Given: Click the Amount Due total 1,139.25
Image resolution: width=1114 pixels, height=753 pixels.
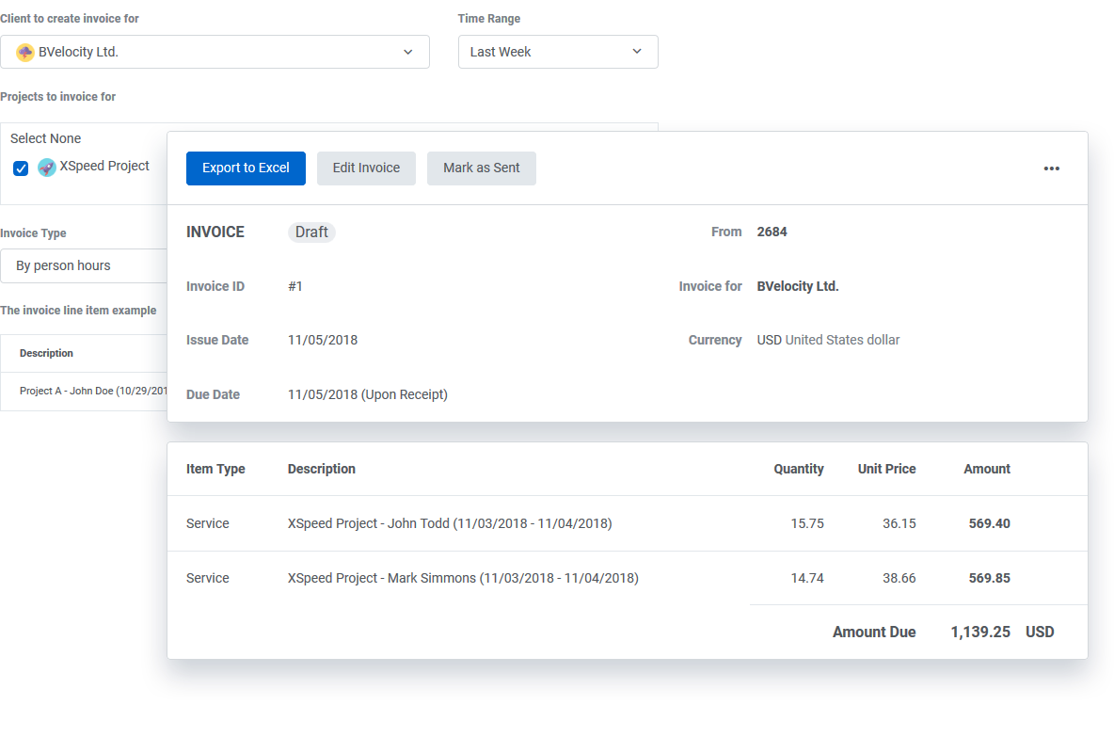Looking at the screenshot, I should coord(980,633).
